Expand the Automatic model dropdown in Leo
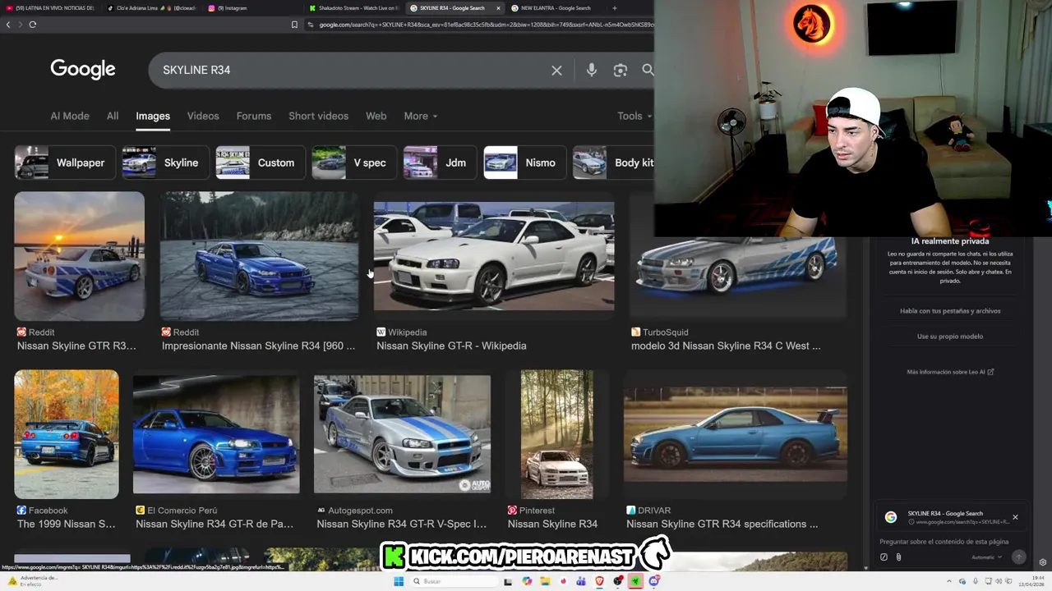Image resolution: width=1052 pixels, height=591 pixels. coord(986,557)
